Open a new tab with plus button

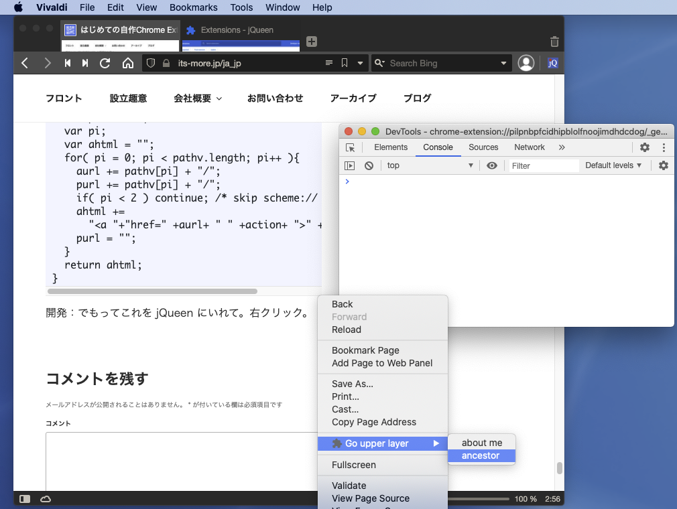pos(312,42)
